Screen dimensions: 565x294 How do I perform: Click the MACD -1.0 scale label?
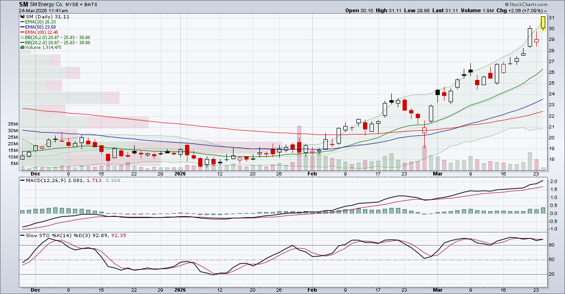pyautogui.click(x=553, y=229)
